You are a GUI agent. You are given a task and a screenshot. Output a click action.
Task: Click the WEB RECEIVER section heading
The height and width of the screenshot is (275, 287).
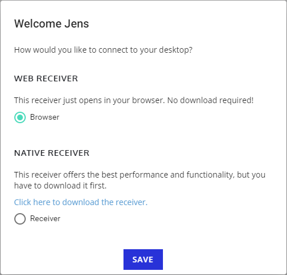coord(46,78)
